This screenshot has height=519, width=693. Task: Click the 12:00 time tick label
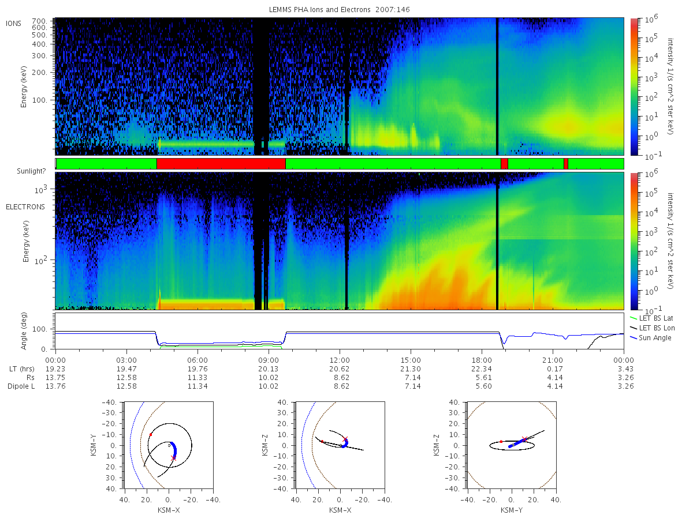tap(340, 359)
